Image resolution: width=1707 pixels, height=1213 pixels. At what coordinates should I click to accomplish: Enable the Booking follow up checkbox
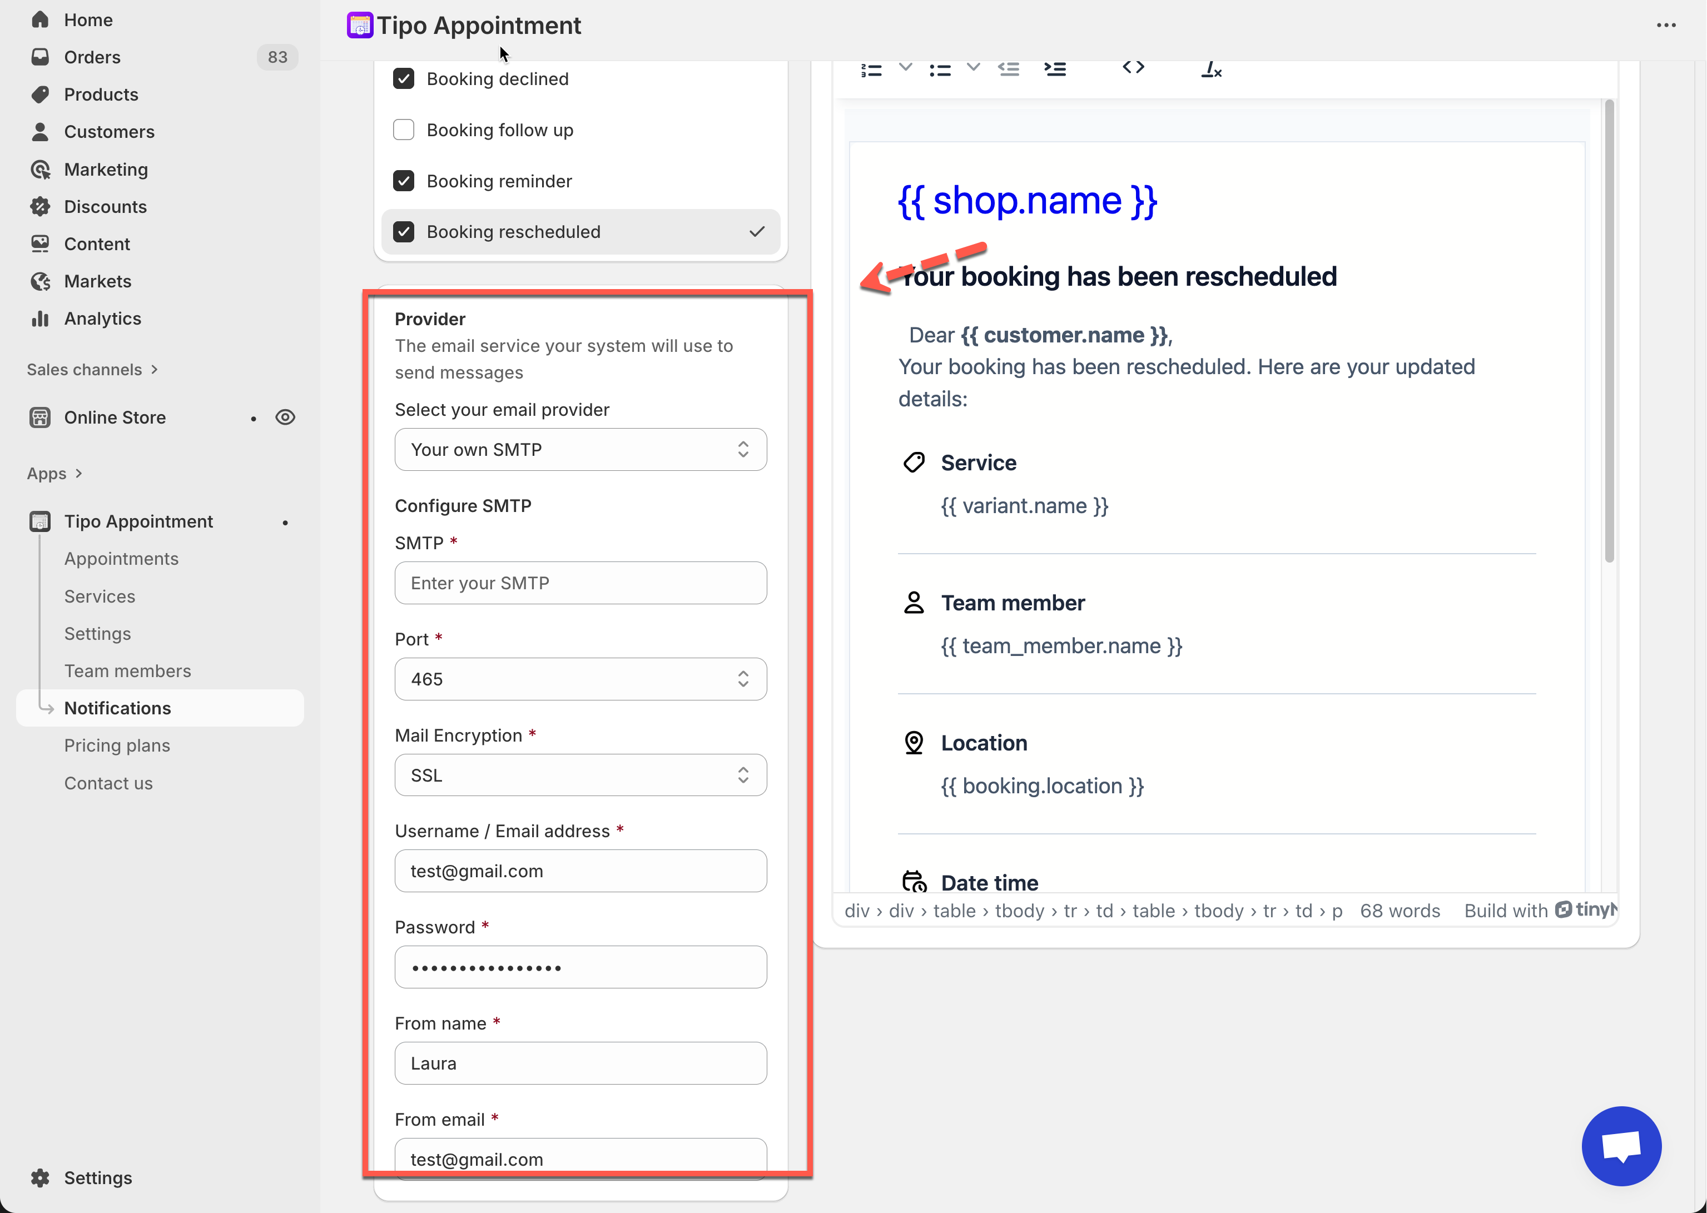[404, 130]
